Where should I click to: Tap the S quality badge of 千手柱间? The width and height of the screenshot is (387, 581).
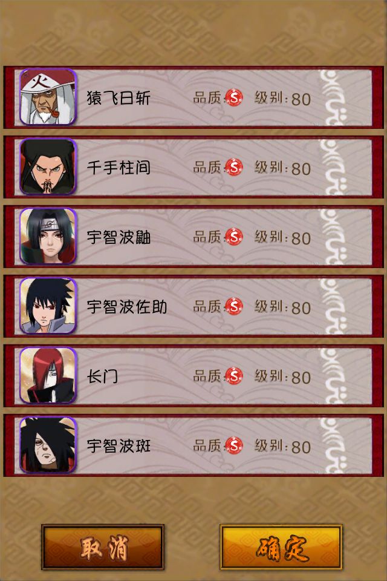234,168
